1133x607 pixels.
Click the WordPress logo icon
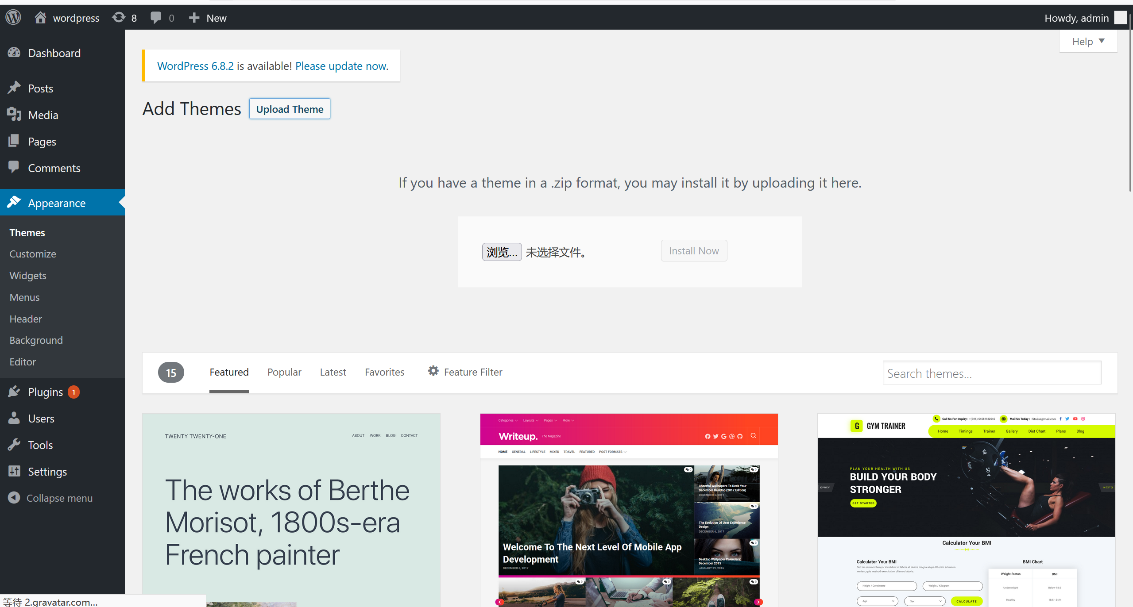(x=13, y=18)
